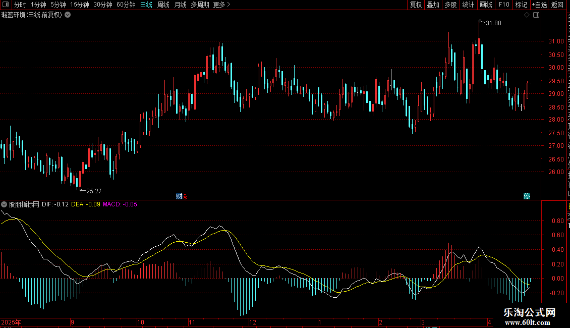
Task: Click the 股朋指标网 indicator name
Action: click(24, 204)
